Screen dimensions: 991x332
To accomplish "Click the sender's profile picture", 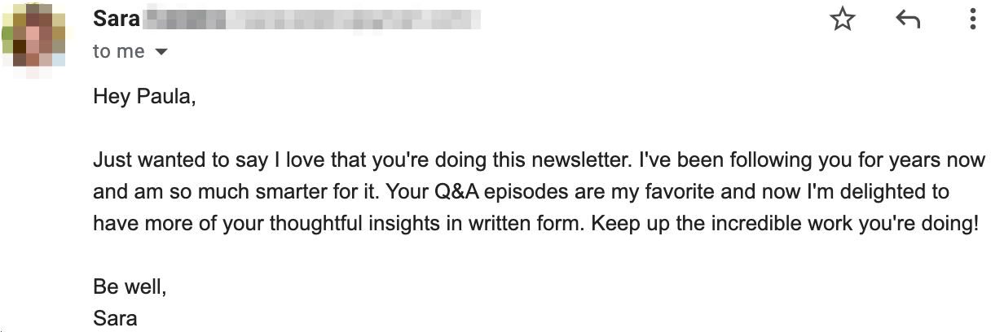I will [x=34, y=39].
